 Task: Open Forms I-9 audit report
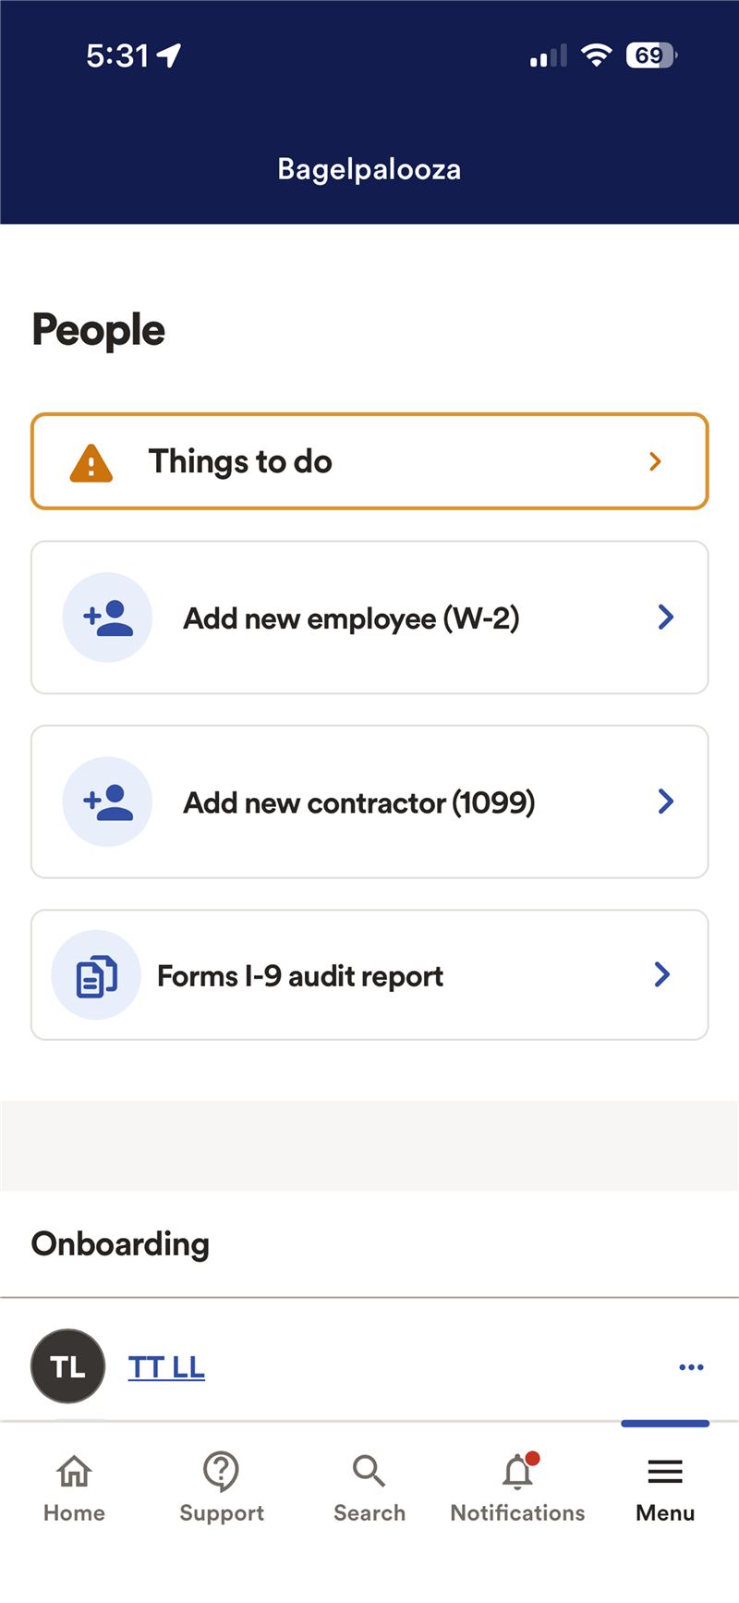[300, 976]
